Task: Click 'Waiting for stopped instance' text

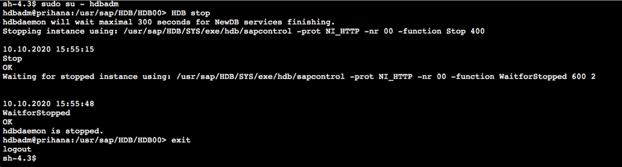Action: [70, 77]
